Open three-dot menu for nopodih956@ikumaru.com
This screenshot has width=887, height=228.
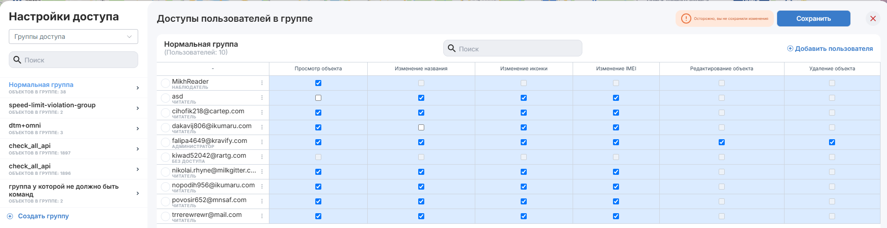point(262,187)
